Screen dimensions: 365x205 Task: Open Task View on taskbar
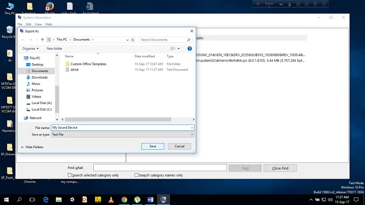point(32,199)
